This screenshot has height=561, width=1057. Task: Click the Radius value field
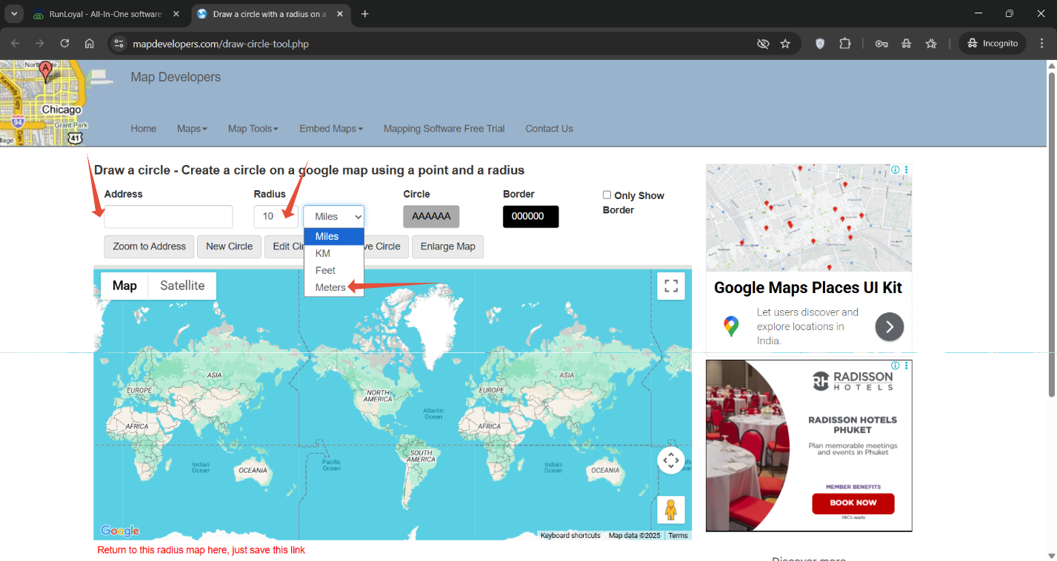tap(276, 216)
